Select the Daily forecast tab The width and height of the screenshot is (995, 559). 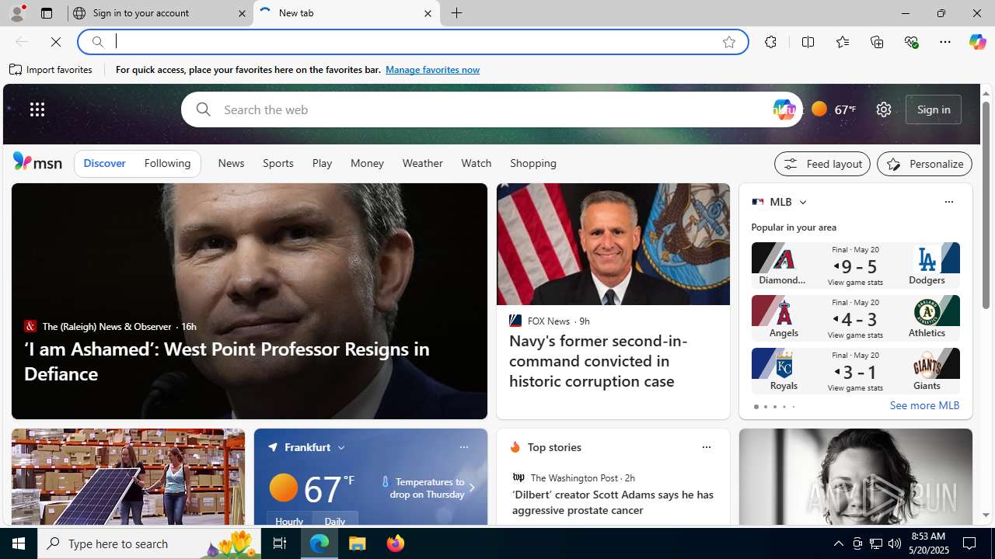pyautogui.click(x=335, y=519)
